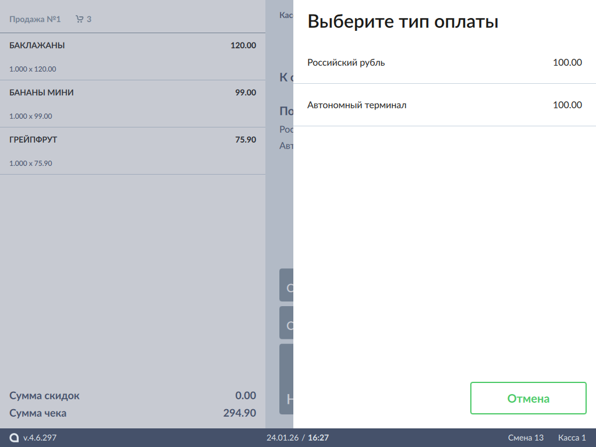Click the ГРЕЙПФРУТ receipt position
Viewport: 596px width, 447px height.
[x=33, y=140]
